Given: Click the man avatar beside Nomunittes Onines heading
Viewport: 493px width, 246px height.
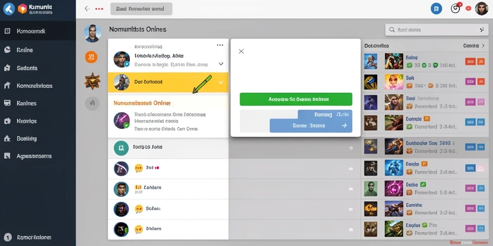Looking at the screenshot, I should (x=92, y=34).
